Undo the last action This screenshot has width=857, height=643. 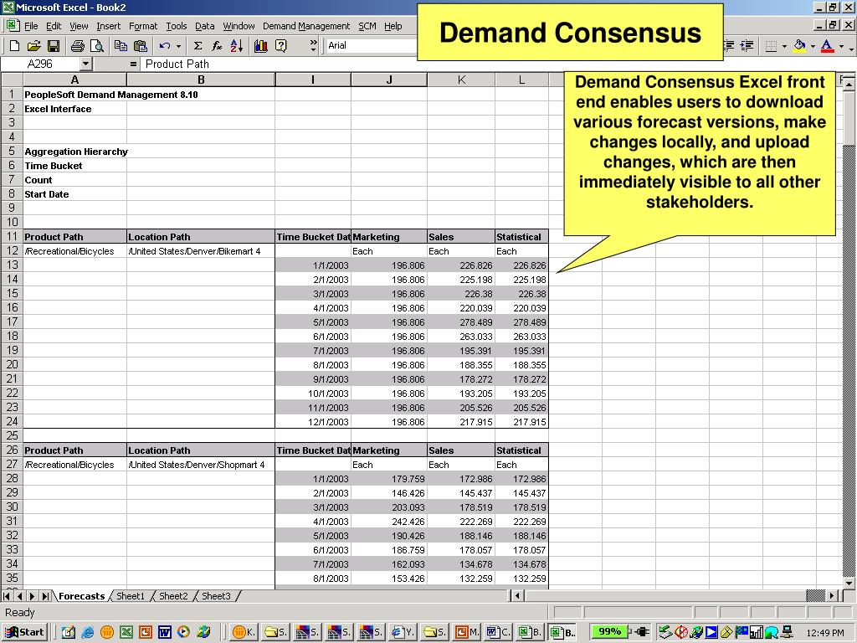coord(165,46)
